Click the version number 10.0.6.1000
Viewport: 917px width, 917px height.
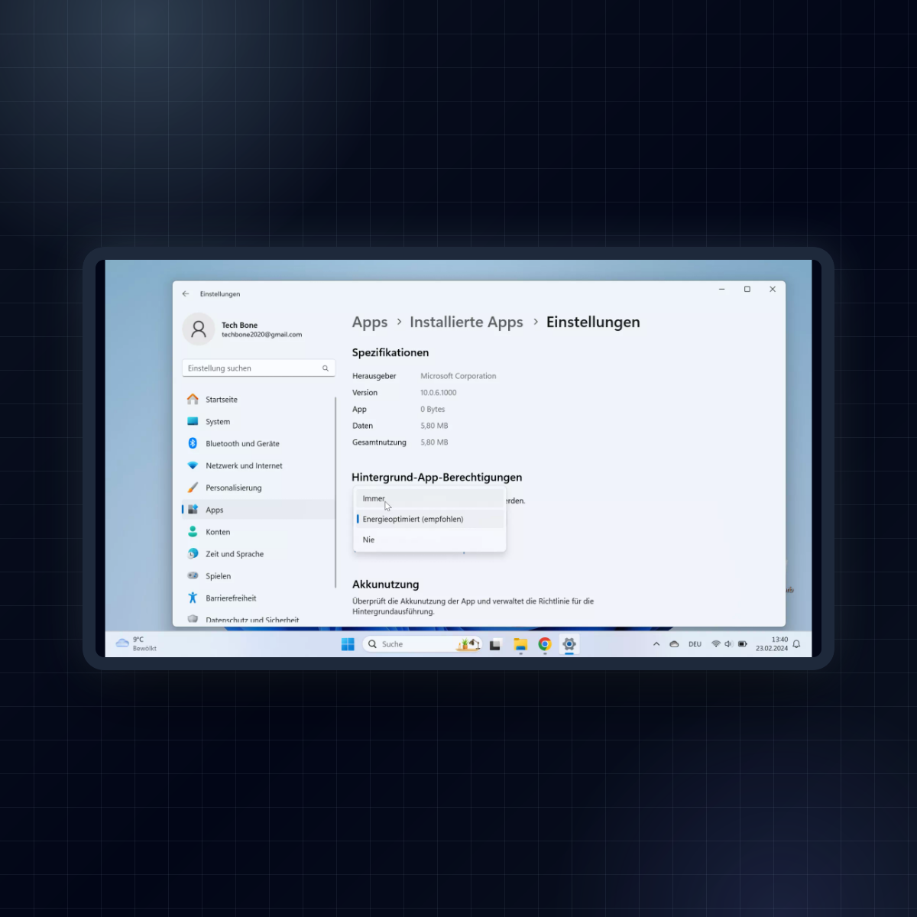[439, 393]
